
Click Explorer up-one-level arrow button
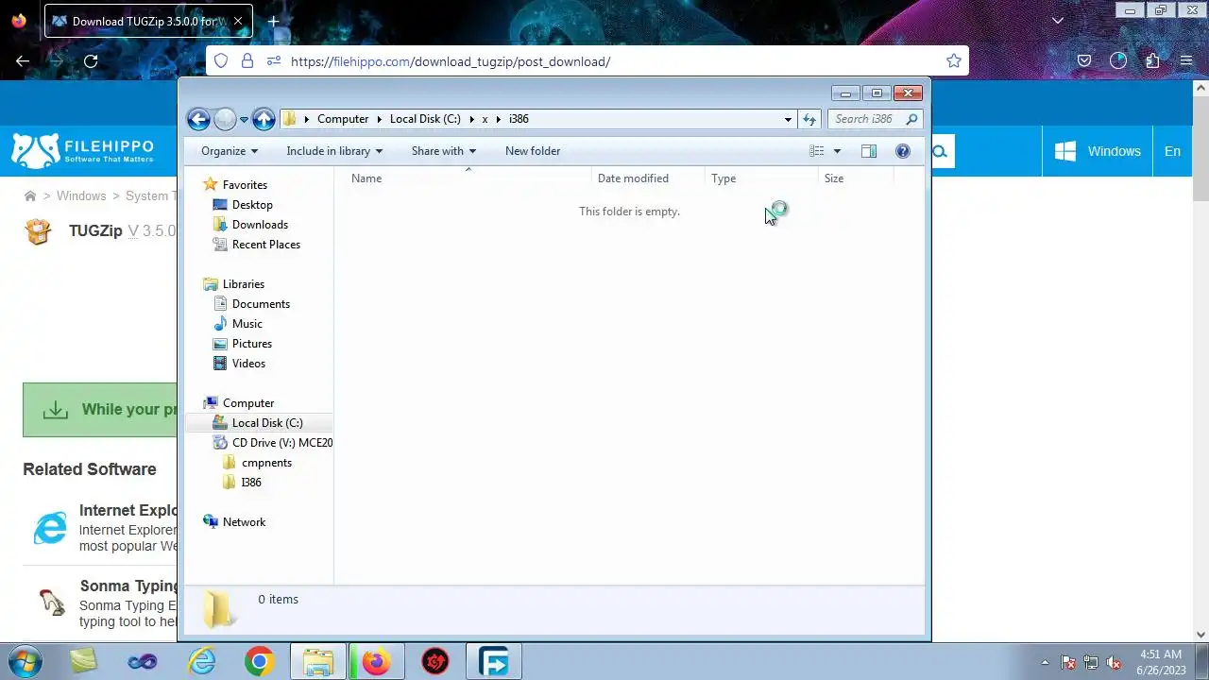(x=264, y=119)
